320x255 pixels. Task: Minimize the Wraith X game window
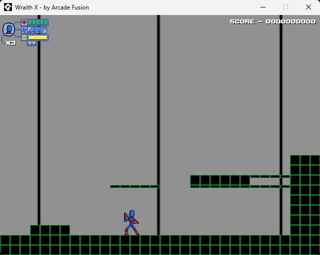[262, 7]
